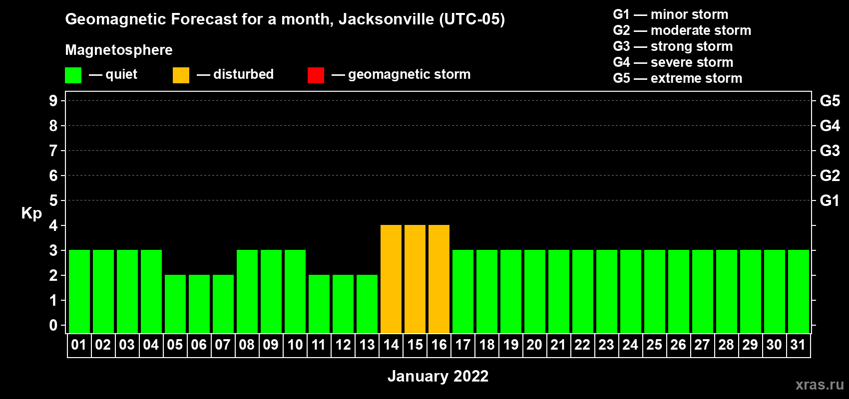Click the 'G5 — extreme storm' legend line
Viewport: 849px width, 399px height.
click(x=678, y=78)
